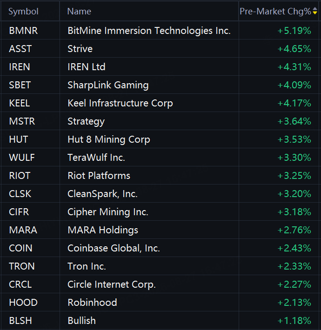Select the Robinhood stock name
This screenshot has width=321, height=330.
point(92,303)
